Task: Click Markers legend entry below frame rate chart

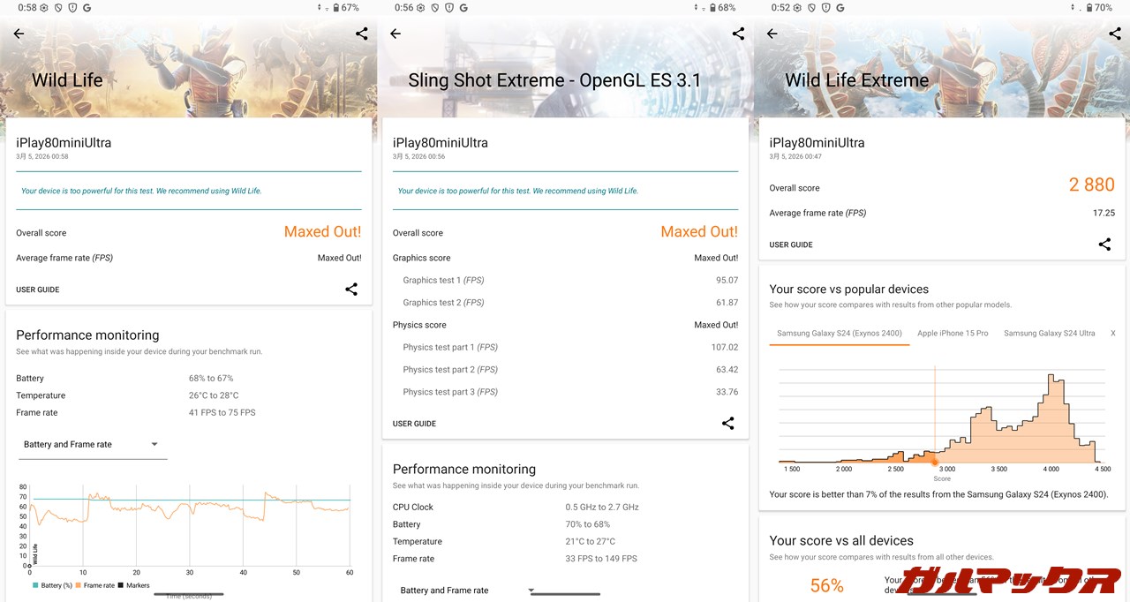Action: click(x=133, y=585)
